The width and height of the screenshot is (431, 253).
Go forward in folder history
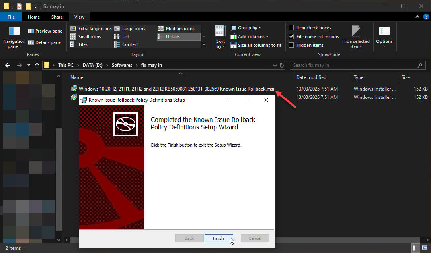click(19, 65)
